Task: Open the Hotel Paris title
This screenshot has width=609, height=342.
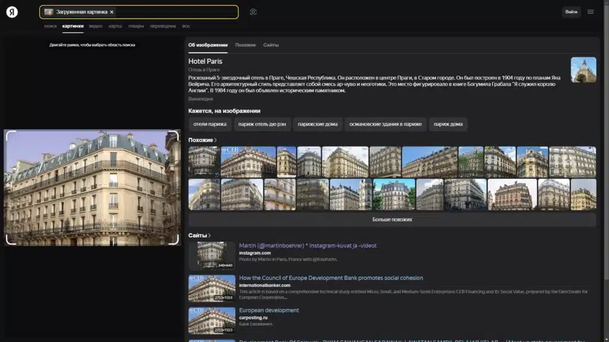Action: click(205, 61)
